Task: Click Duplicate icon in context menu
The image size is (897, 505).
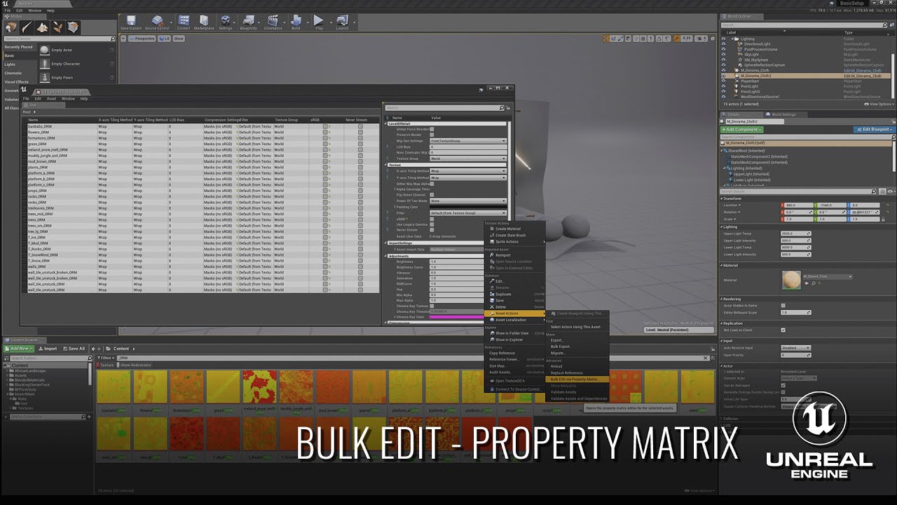Action: [491, 294]
